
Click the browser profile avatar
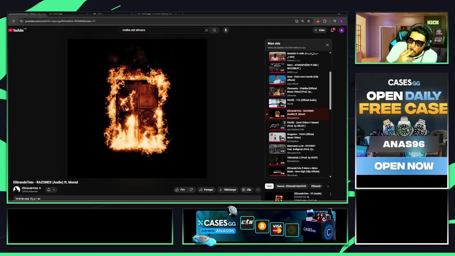[341, 21]
